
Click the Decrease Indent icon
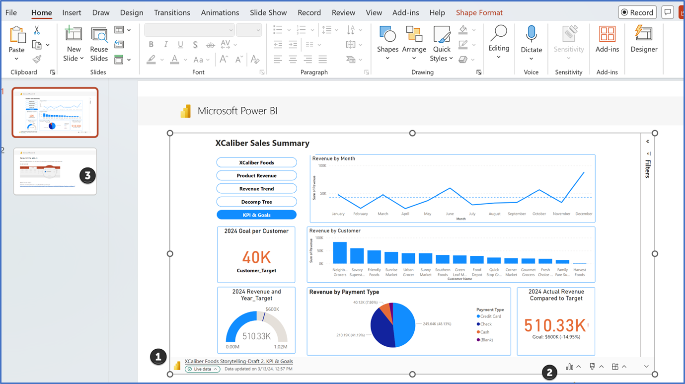278,45
